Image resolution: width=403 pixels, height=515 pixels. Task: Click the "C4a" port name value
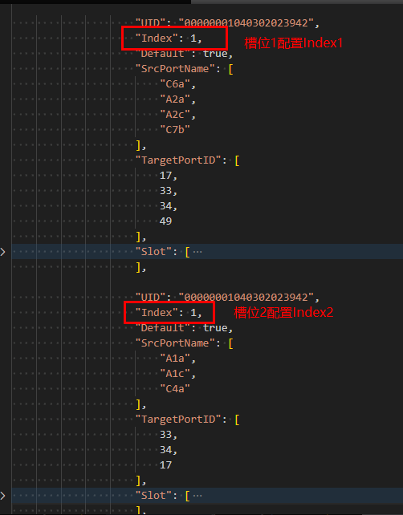[x=175, y=389]
